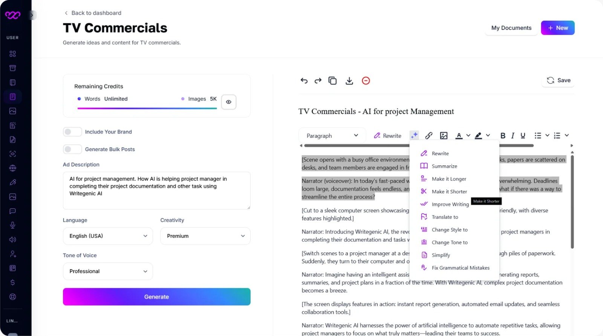Click the undo arrow icon
This screenshot has height=336, width=603.
pyautogui.click(x=304, y=81)
